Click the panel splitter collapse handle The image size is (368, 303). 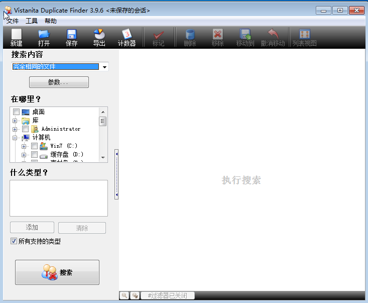pyautogui.click(x=116, y=174)
